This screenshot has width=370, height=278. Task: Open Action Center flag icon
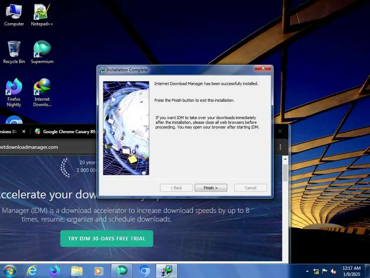coord(325,271)
